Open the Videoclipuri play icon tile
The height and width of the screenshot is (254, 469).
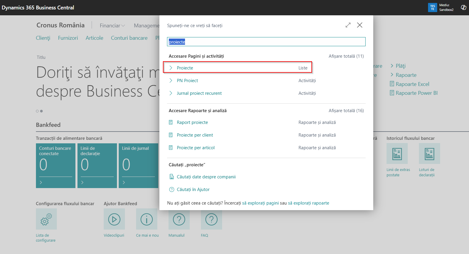pos(114,219)
